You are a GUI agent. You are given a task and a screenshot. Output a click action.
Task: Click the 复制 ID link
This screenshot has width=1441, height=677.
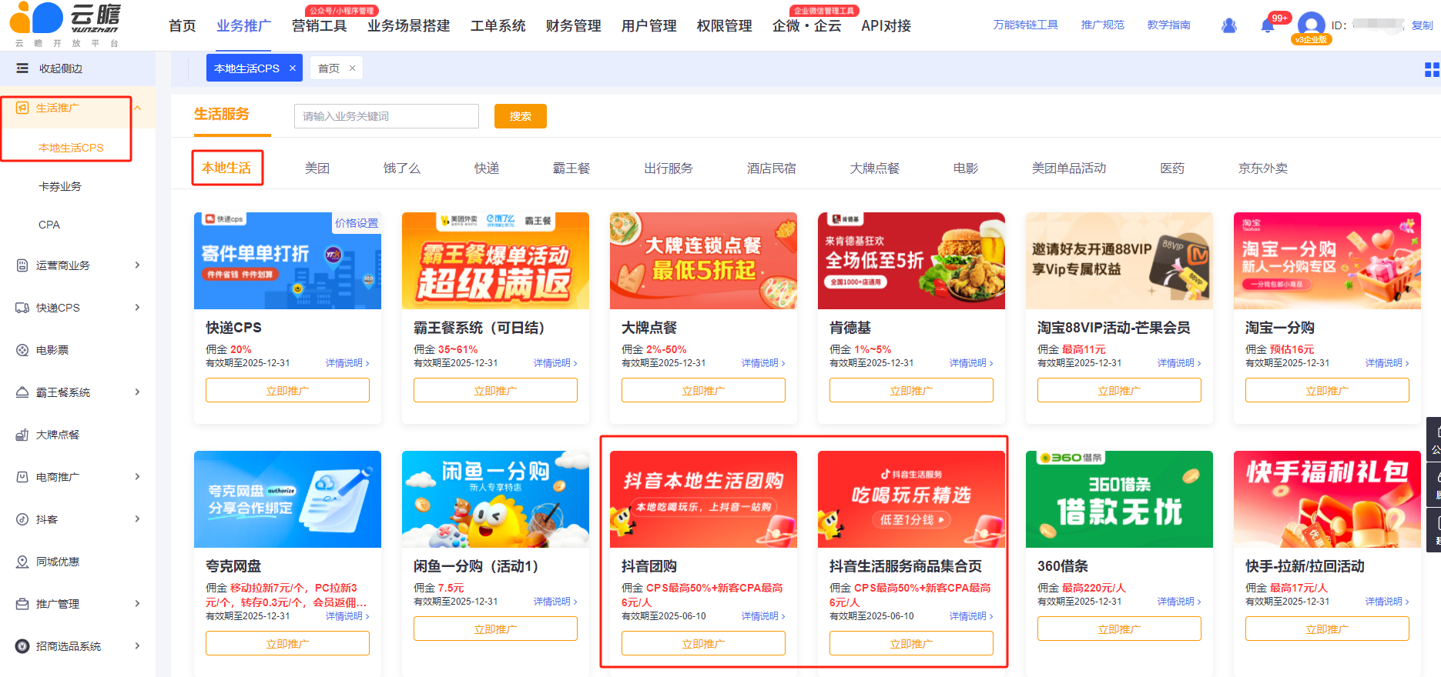coord(1422,25)
